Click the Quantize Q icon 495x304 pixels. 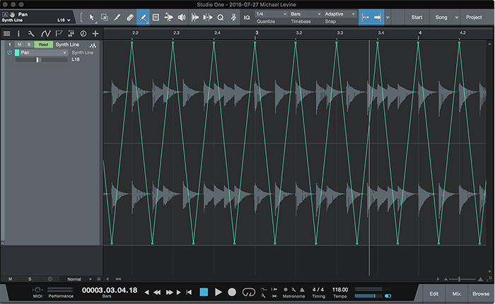[221, 18]
